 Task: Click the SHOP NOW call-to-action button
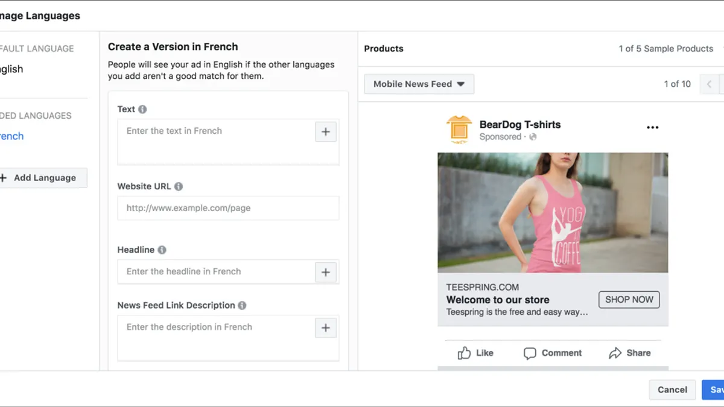(x=629, y=300)
